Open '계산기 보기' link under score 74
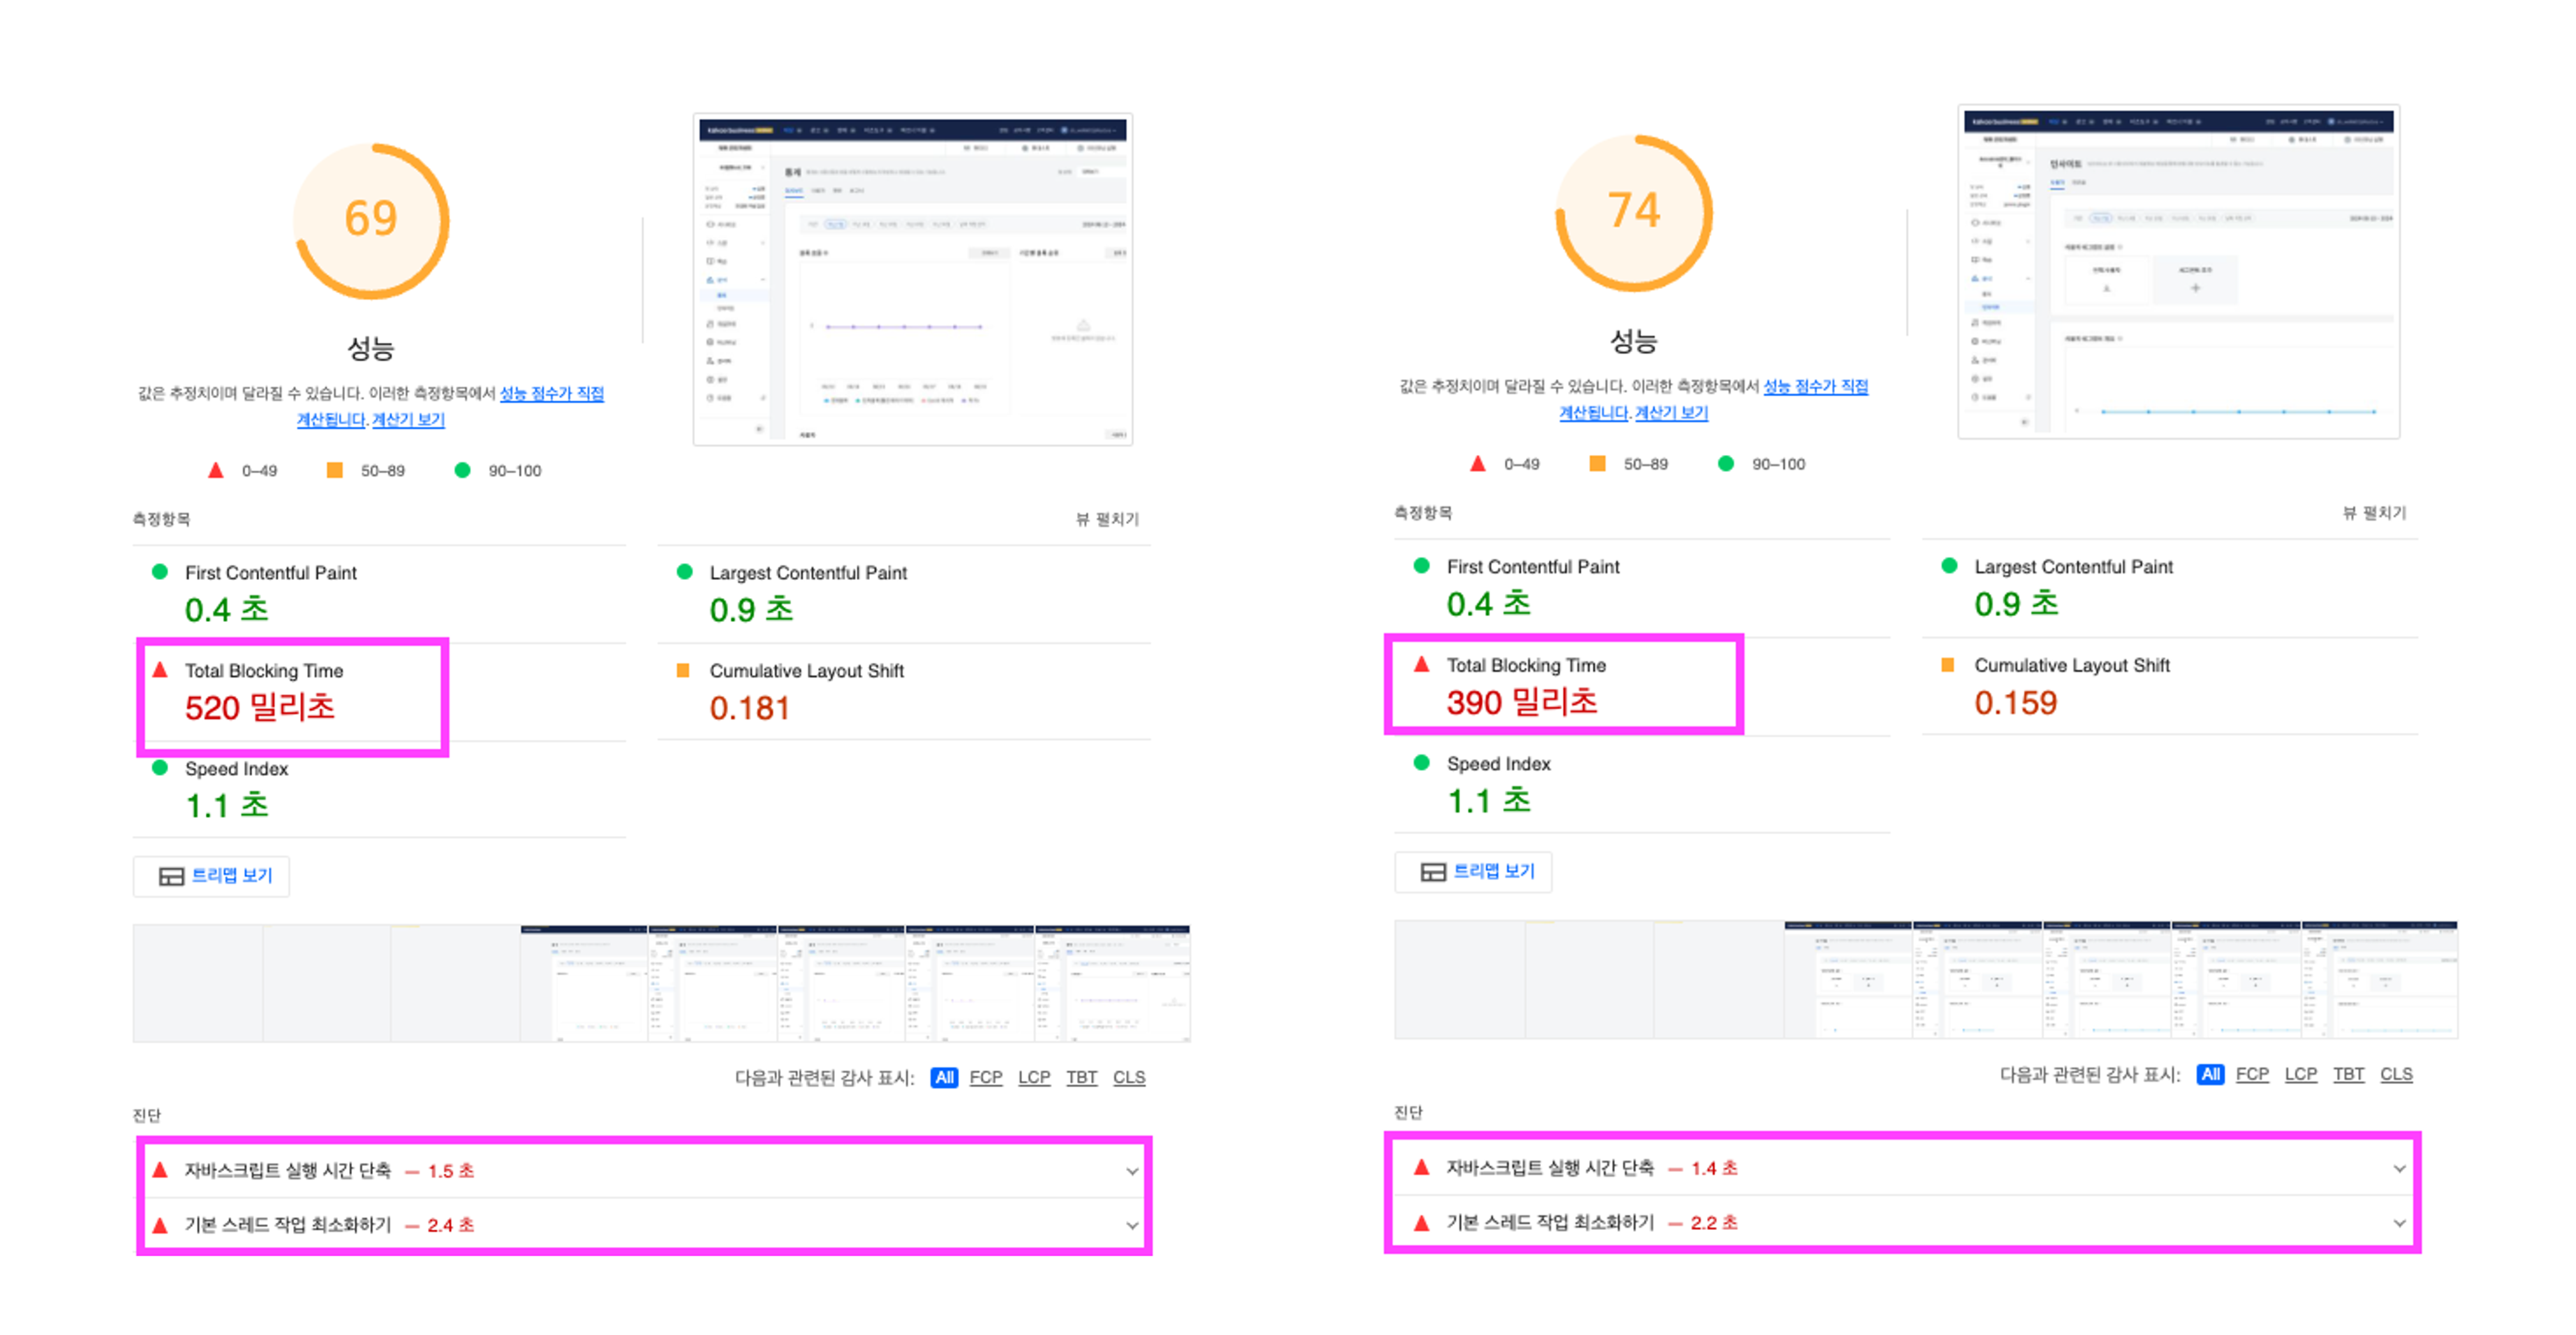Image resolution: width=2576 pixels, height=1335 pixels. [x=1672, y=413]
